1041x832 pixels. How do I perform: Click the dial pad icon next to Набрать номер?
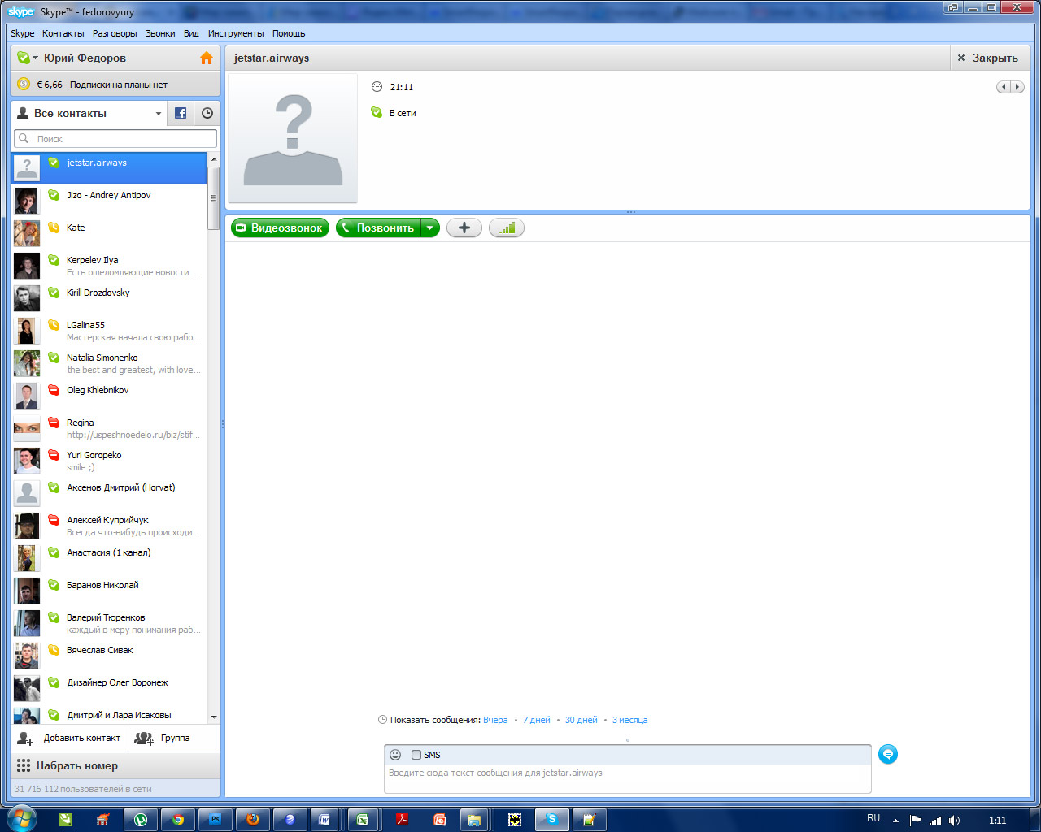[x=23, y=765]
